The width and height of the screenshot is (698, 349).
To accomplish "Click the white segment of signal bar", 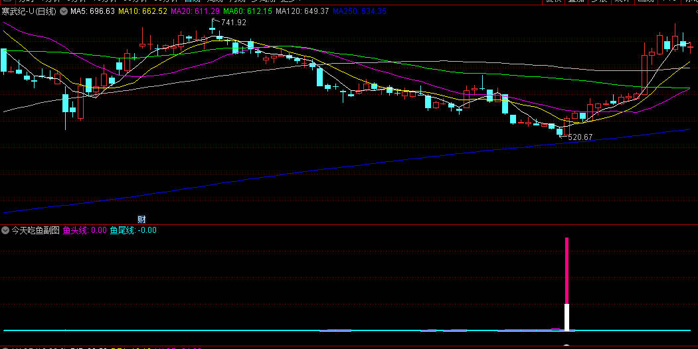I will pyautogui.click(x=567, y=317).
